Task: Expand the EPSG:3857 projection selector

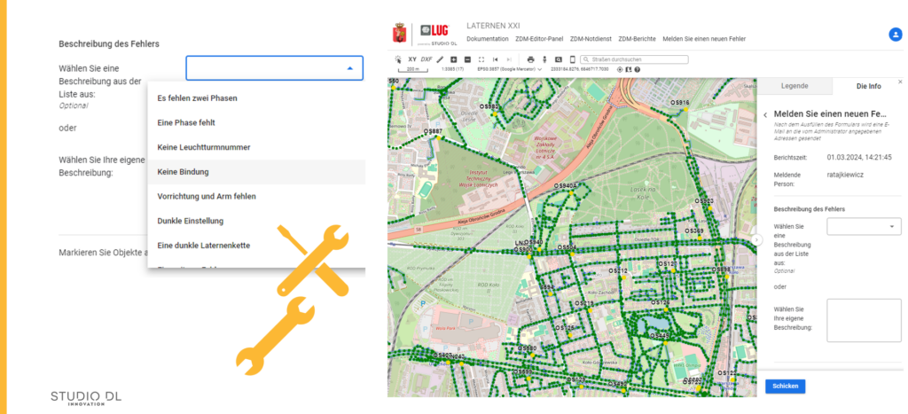Action: point(510,69)
